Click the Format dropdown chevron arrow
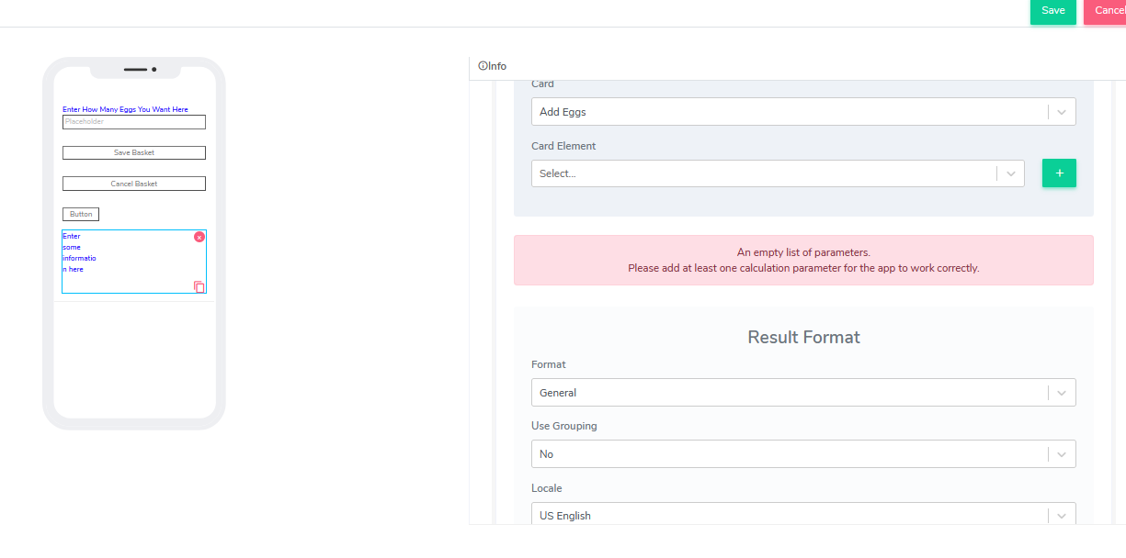 click(x=1062, y=393)
